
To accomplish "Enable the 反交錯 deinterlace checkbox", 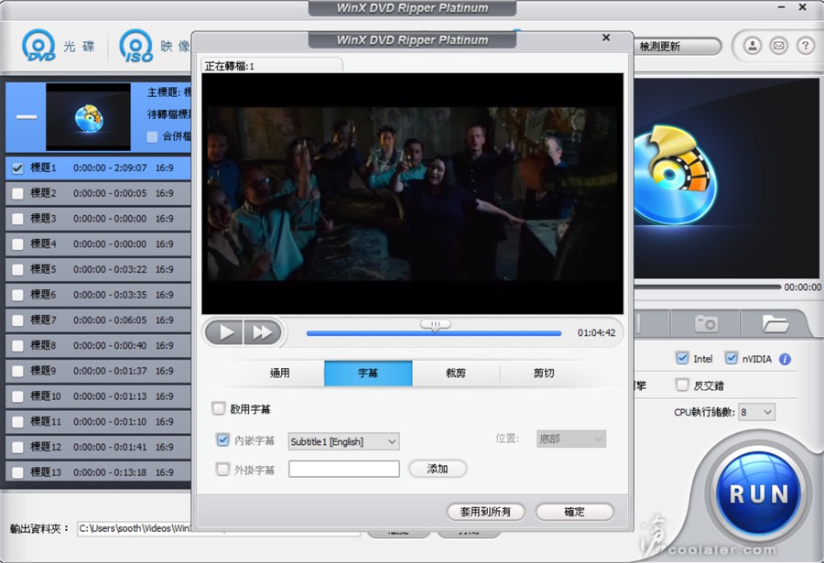I will (x=682, y=385).
